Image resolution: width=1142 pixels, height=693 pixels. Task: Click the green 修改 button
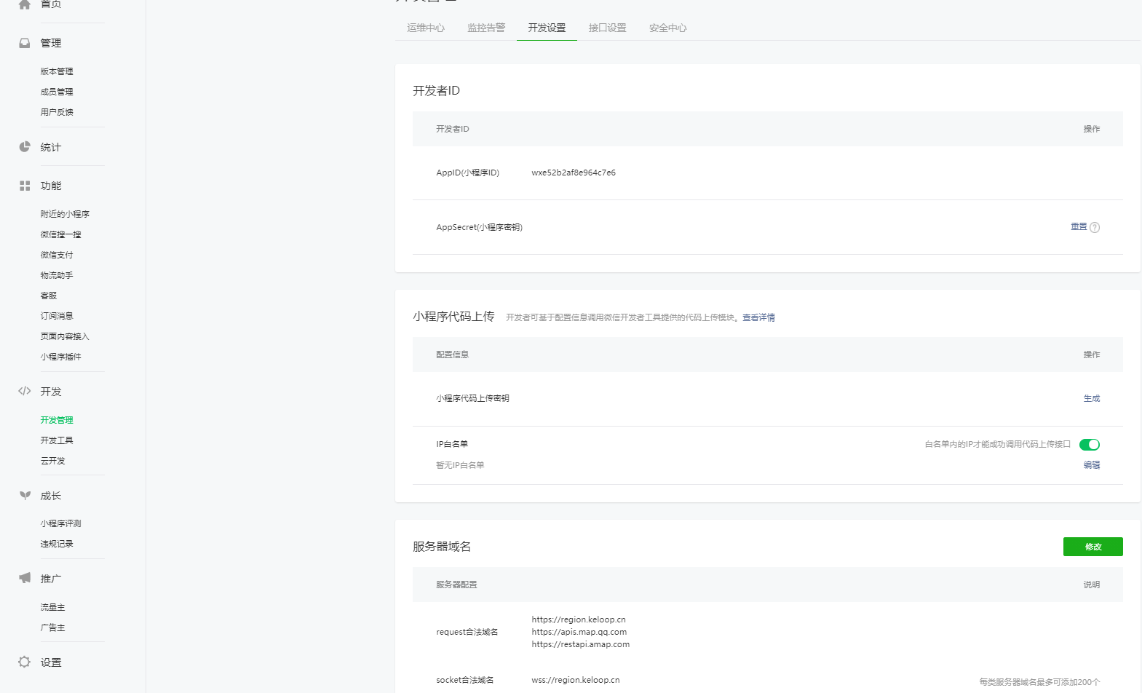[1093, 547]
